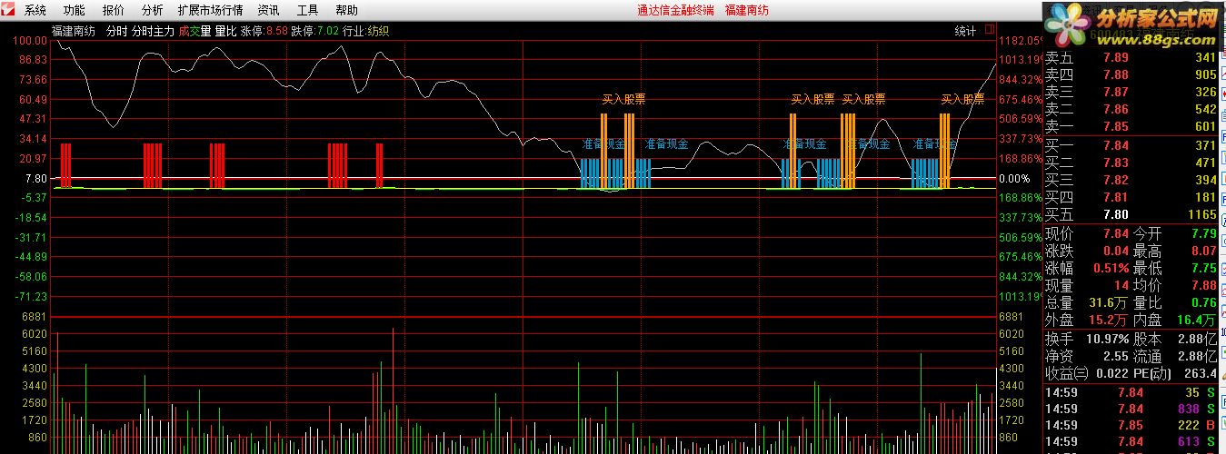
Task: Select the 14:59 trade with volume 838
Action: click(x=1131, y=410)
